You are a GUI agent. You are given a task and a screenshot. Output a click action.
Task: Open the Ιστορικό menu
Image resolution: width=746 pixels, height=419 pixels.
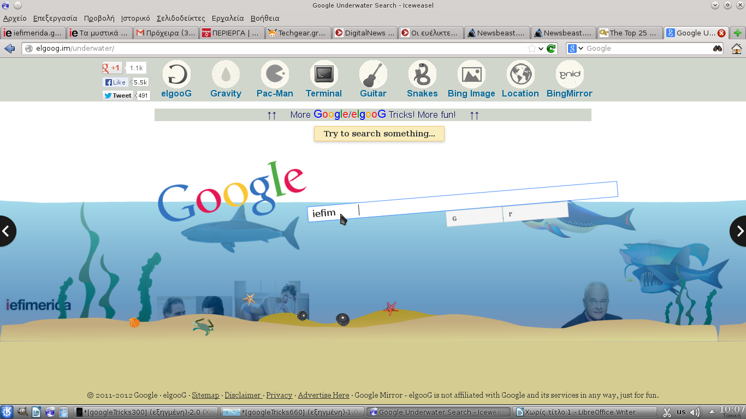click(x=135, y=18)
